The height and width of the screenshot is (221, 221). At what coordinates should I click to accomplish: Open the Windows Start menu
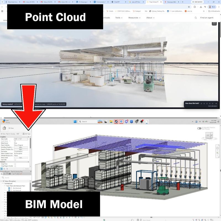[x=75, y=122]
